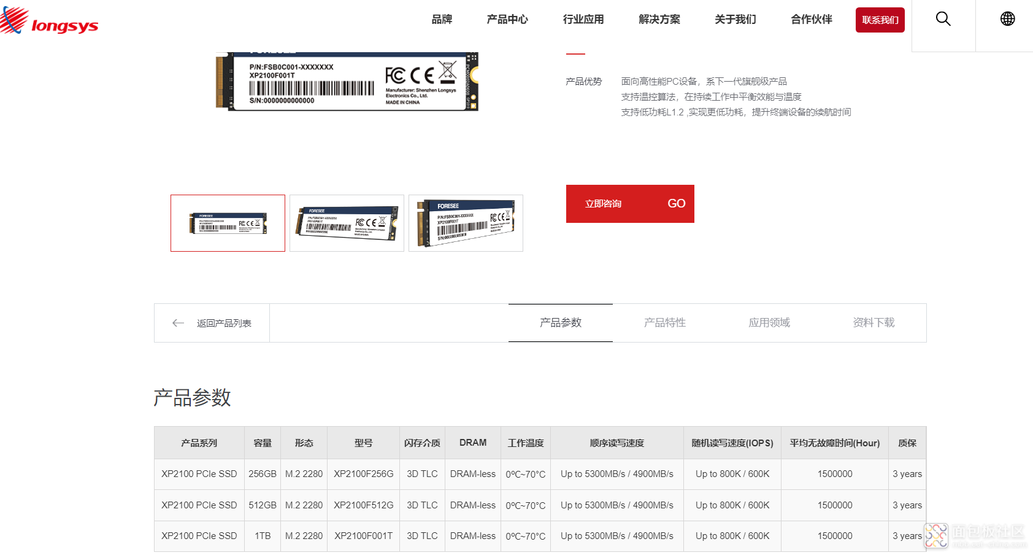The image size is (1033, 555).
Task: Switch to the 资料下载 tab
Action: tap(874, 323)
